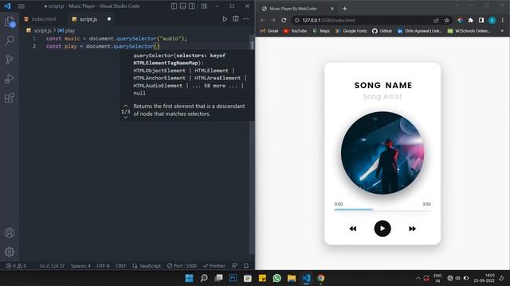This screenshot has width=510, height=286.
Task: Change line endings via CRLF item
Action: (120, 265)
